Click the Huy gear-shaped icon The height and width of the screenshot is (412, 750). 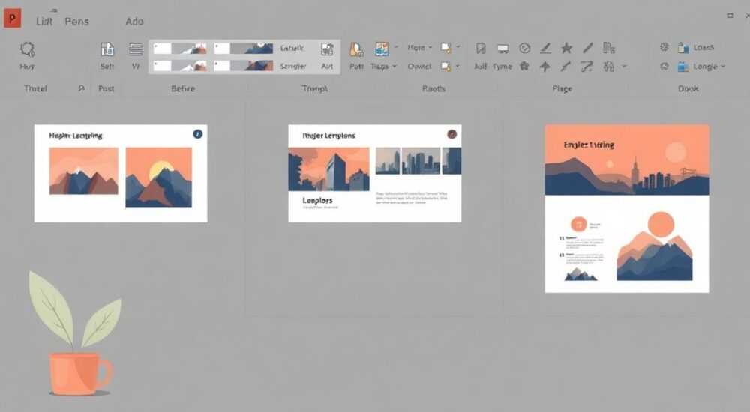[x=27, y=49]
